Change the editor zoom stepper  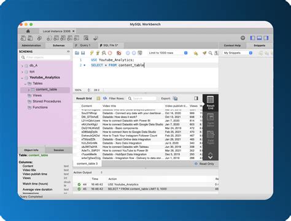tap(88, 90)
